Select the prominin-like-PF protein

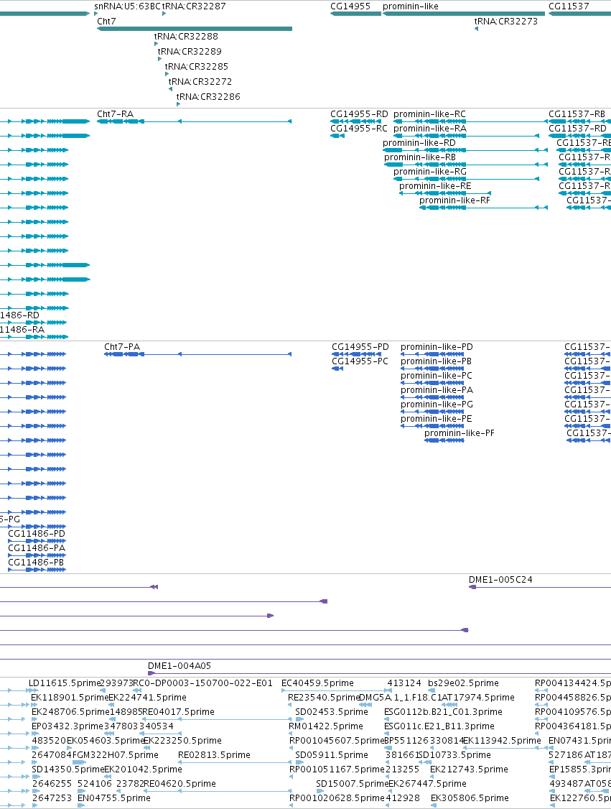(x=459, y=433)
